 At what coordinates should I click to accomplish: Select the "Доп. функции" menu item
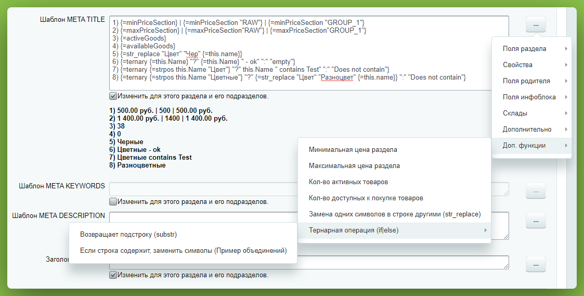coord(531,145)
